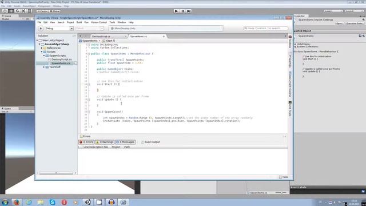Open the Document Outline side pad
Viewport: 366px width, 206px height.
pos(290,84)
